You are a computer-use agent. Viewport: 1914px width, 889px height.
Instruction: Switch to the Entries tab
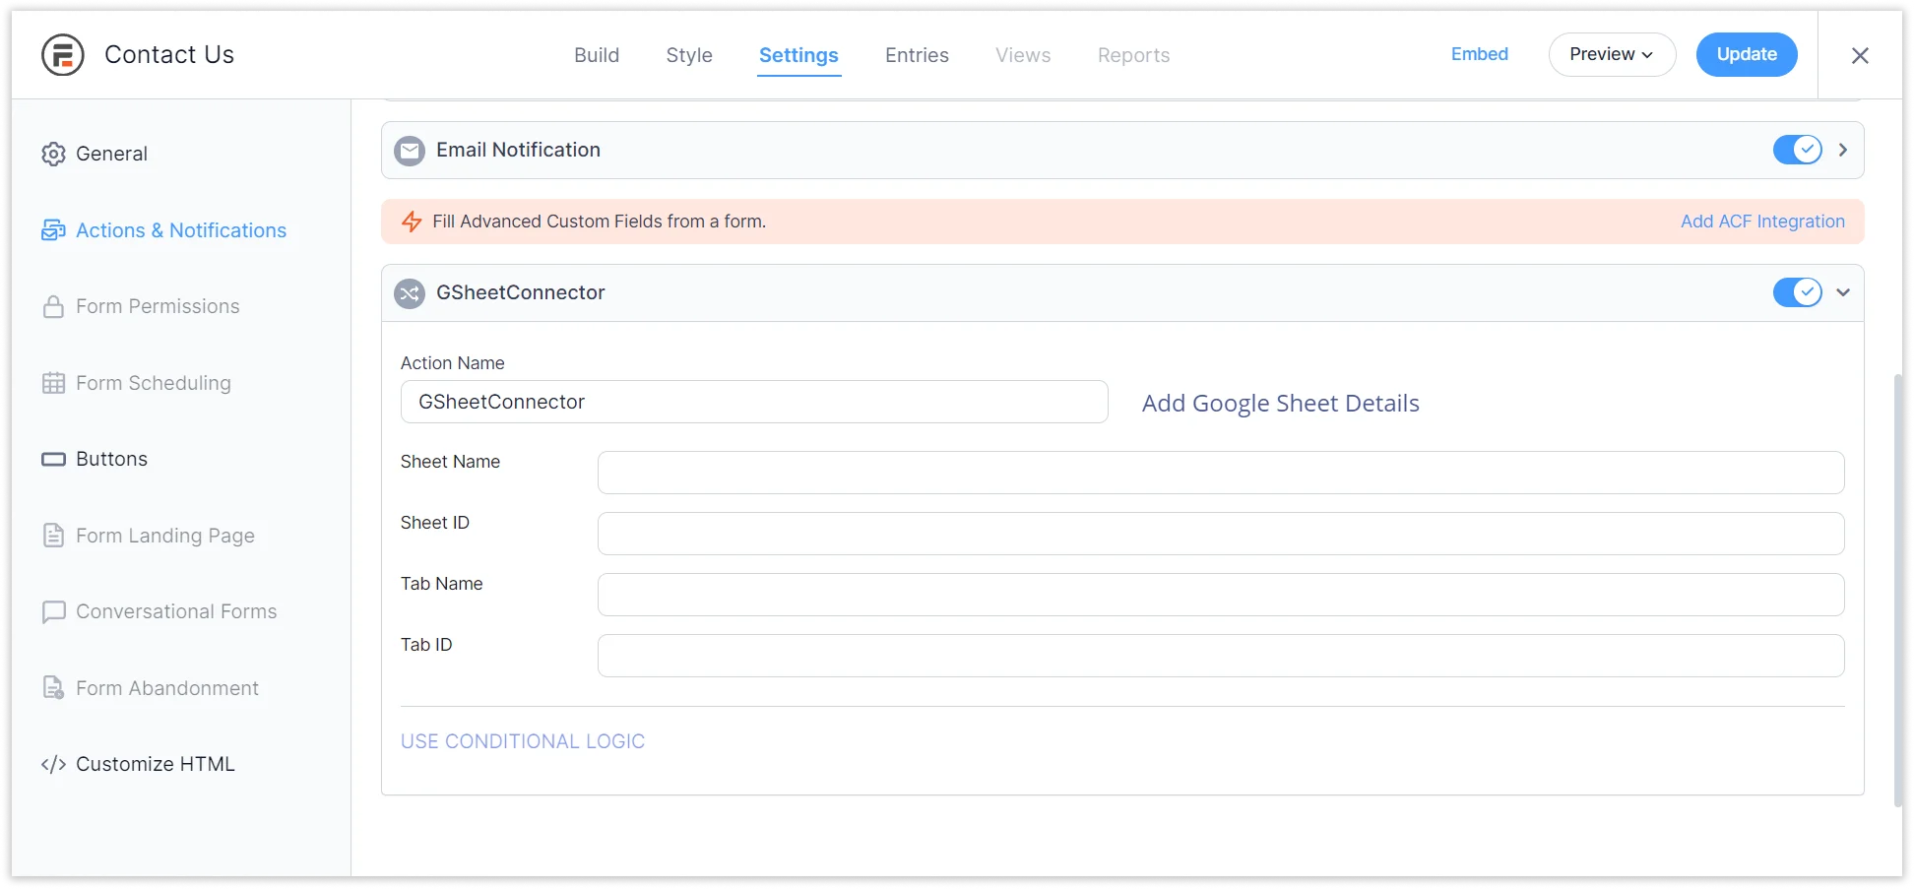tap(917, 55)
